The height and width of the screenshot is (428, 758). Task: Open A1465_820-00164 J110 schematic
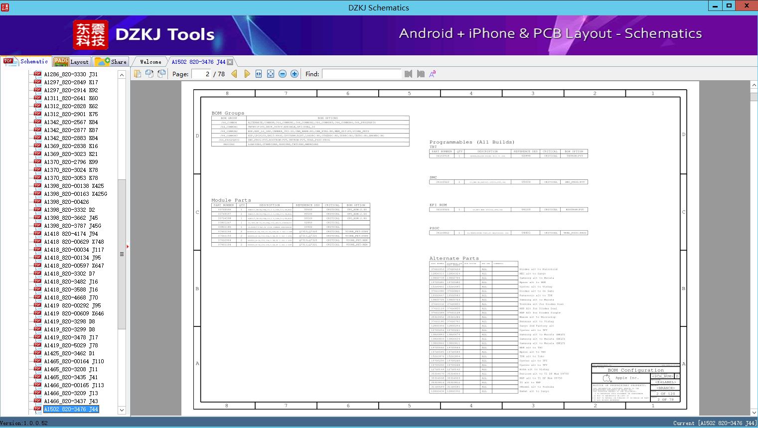[x=74, y=361]
